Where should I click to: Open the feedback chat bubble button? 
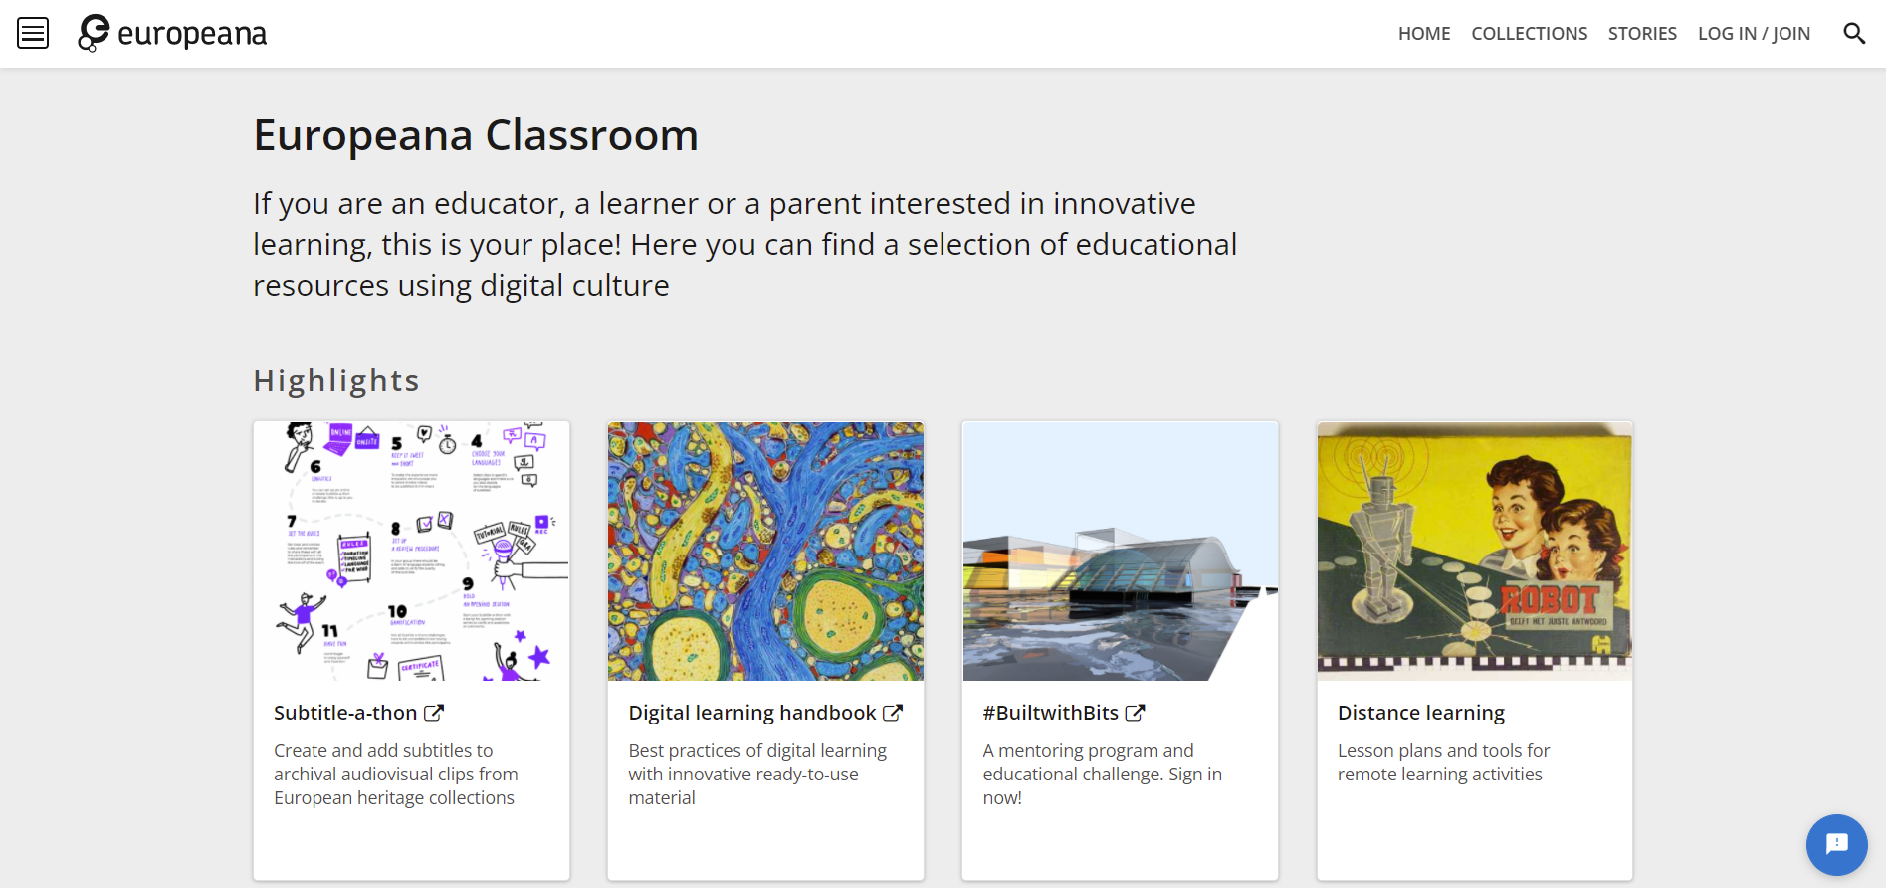1836,844
